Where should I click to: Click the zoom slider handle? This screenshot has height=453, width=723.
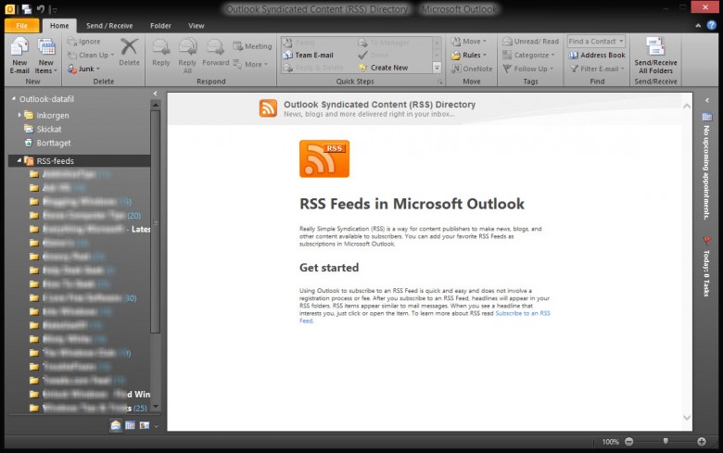(x=666, y=442)
